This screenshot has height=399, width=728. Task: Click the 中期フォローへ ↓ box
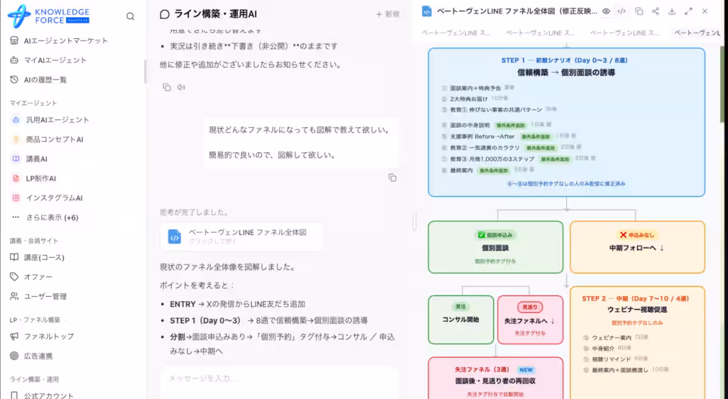[x=637, y=247]
